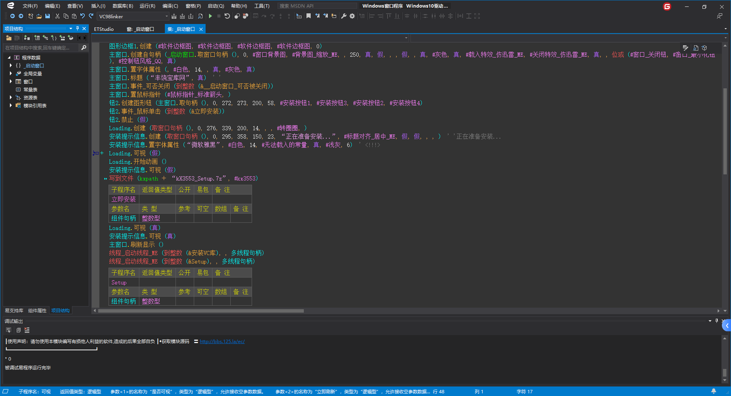Click the copy icon in toolbar
Viewport: 731px width, 396px height.
click(66, 16)
